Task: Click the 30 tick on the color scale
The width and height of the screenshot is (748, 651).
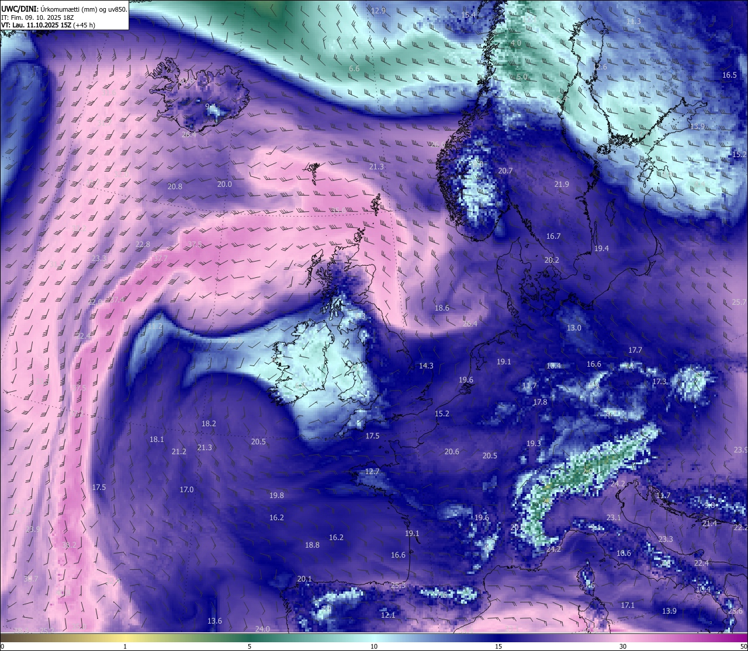Action: pos(623,646)
